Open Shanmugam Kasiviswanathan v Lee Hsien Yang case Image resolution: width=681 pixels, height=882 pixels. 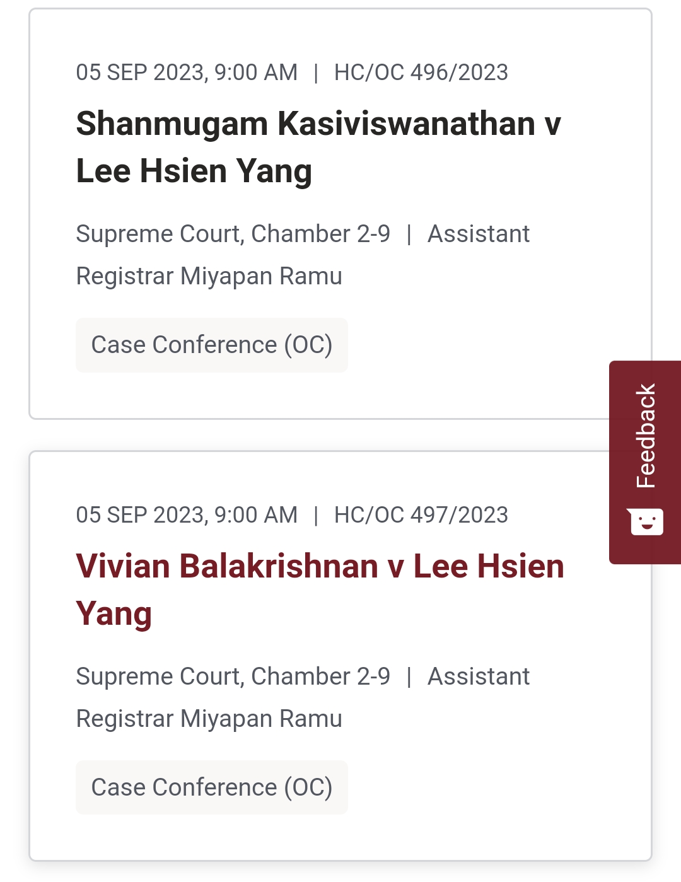[x=318, y=124]
